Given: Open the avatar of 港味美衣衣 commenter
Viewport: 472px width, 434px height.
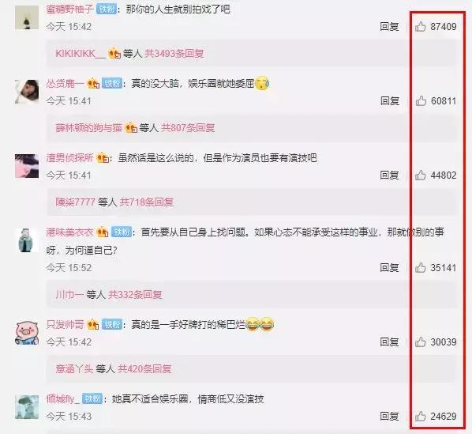Looking at the screenshot, I should (27, 240).
